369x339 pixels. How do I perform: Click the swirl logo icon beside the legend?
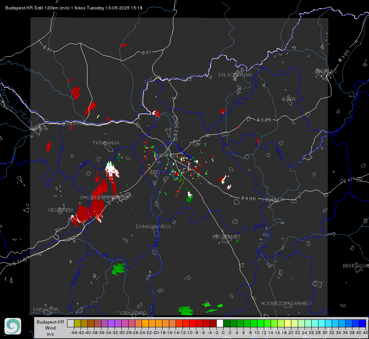13,326
